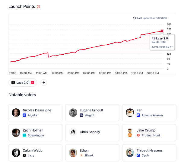The width and height of the screenshot is (181, 163).
Task: Click the 12:00 PM axis label
Action: (57, 73)
